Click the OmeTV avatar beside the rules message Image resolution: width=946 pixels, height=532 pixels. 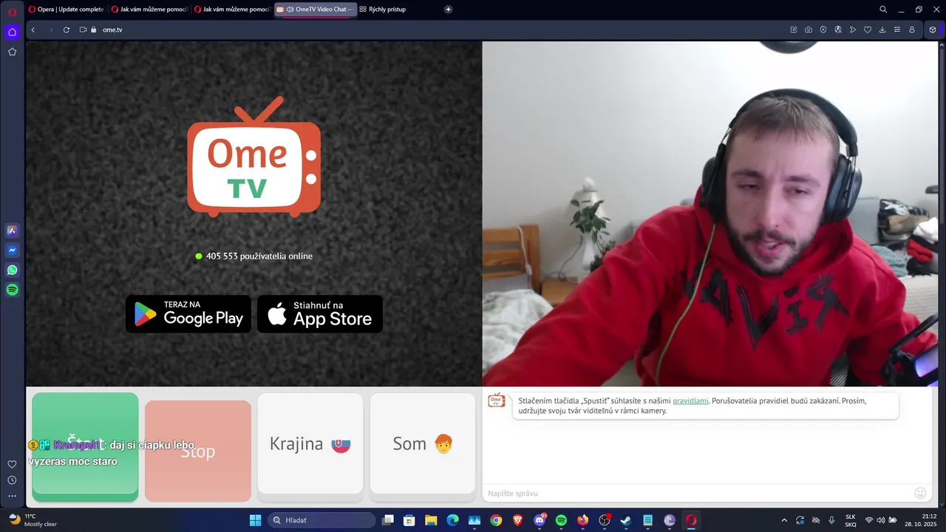point(497,400)
